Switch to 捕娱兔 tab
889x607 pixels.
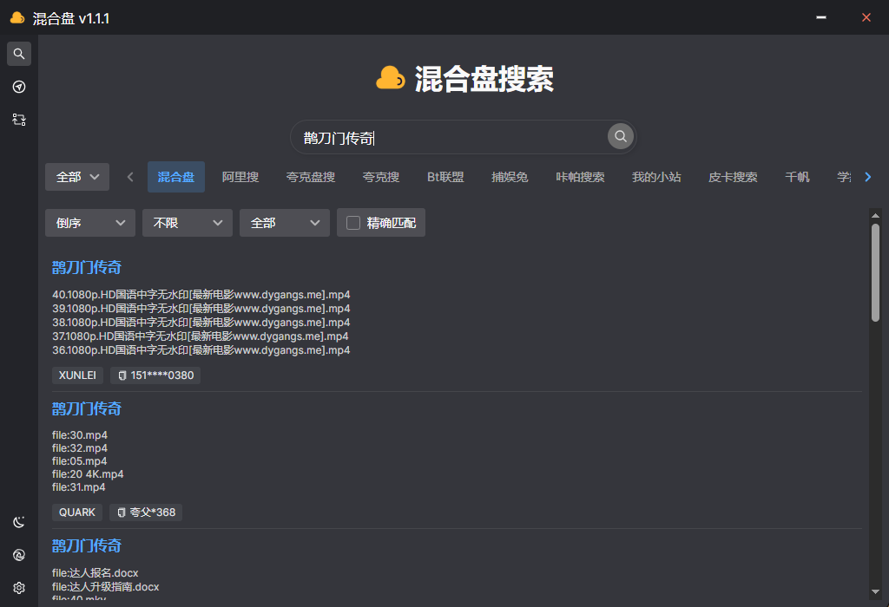click(x=510, y=177)
